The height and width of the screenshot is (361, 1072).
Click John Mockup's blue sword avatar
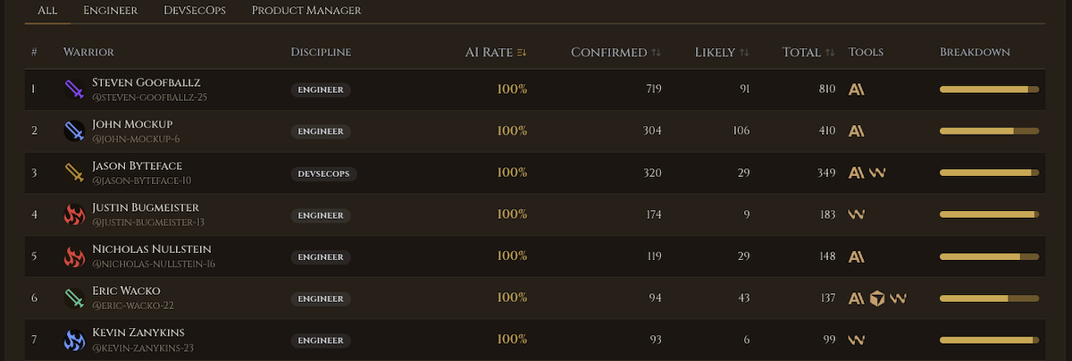tap(74, 130)
